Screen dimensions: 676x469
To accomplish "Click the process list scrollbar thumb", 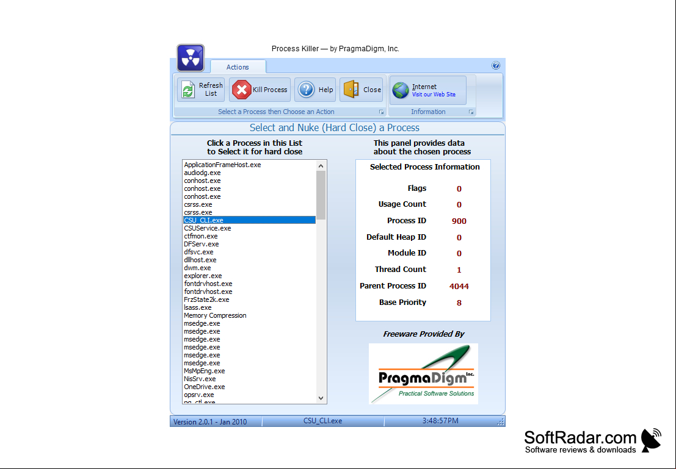I will [321, 195].
